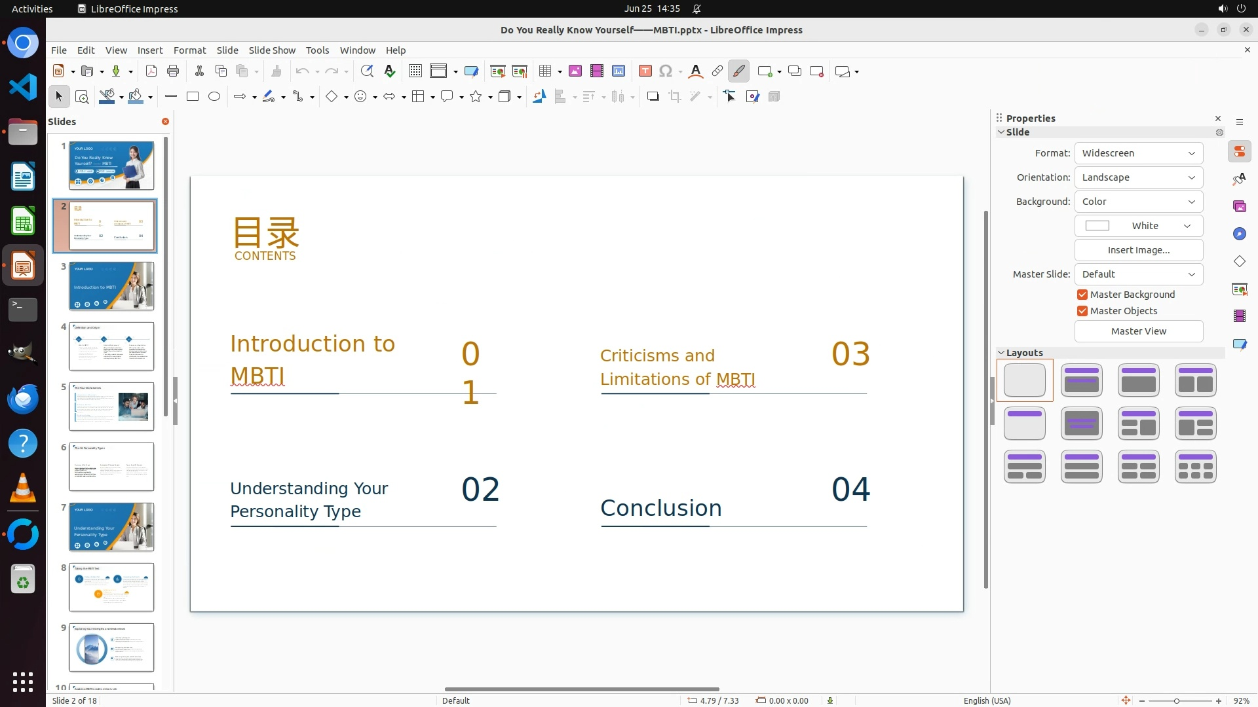Click the Display Grid icon
The width and height of the screenshot is (1258, 707).
(415, 71)
